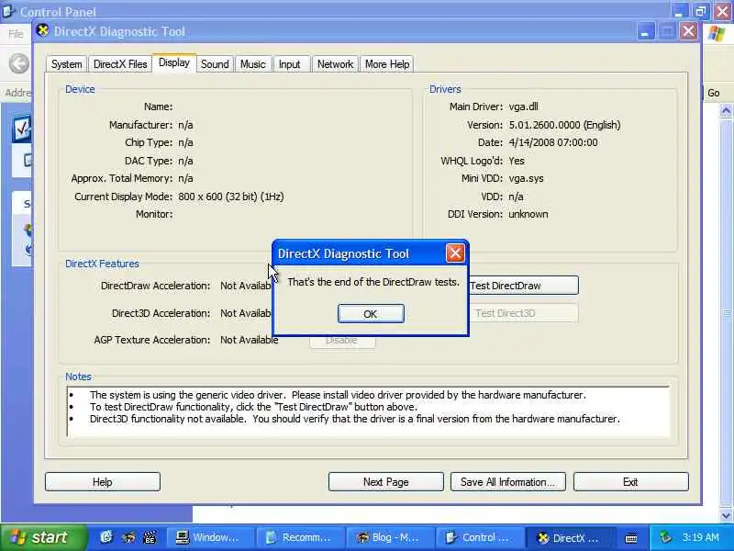Switch to the Sound tab
Screen dimensions: 734x551
click(215, 64)
